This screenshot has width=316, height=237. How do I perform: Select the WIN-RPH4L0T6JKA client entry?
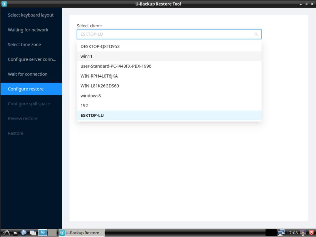point(99,76)
